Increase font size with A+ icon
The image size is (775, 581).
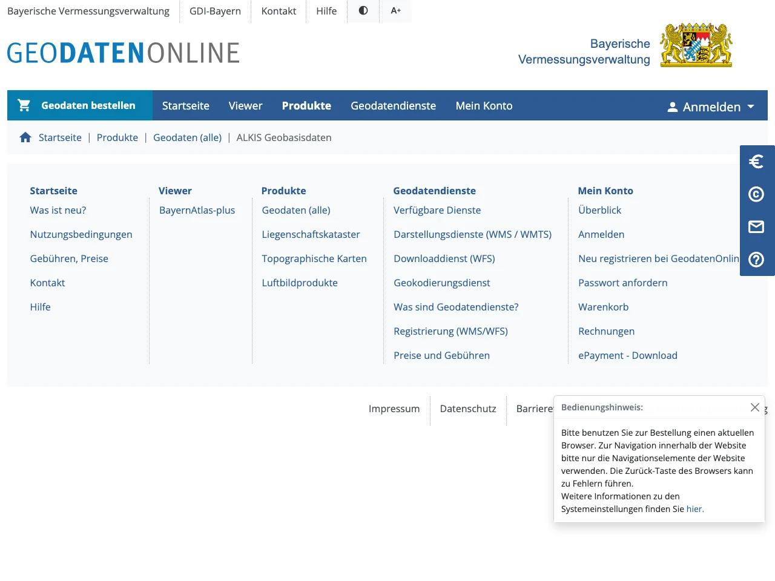[x=396, y=10]
